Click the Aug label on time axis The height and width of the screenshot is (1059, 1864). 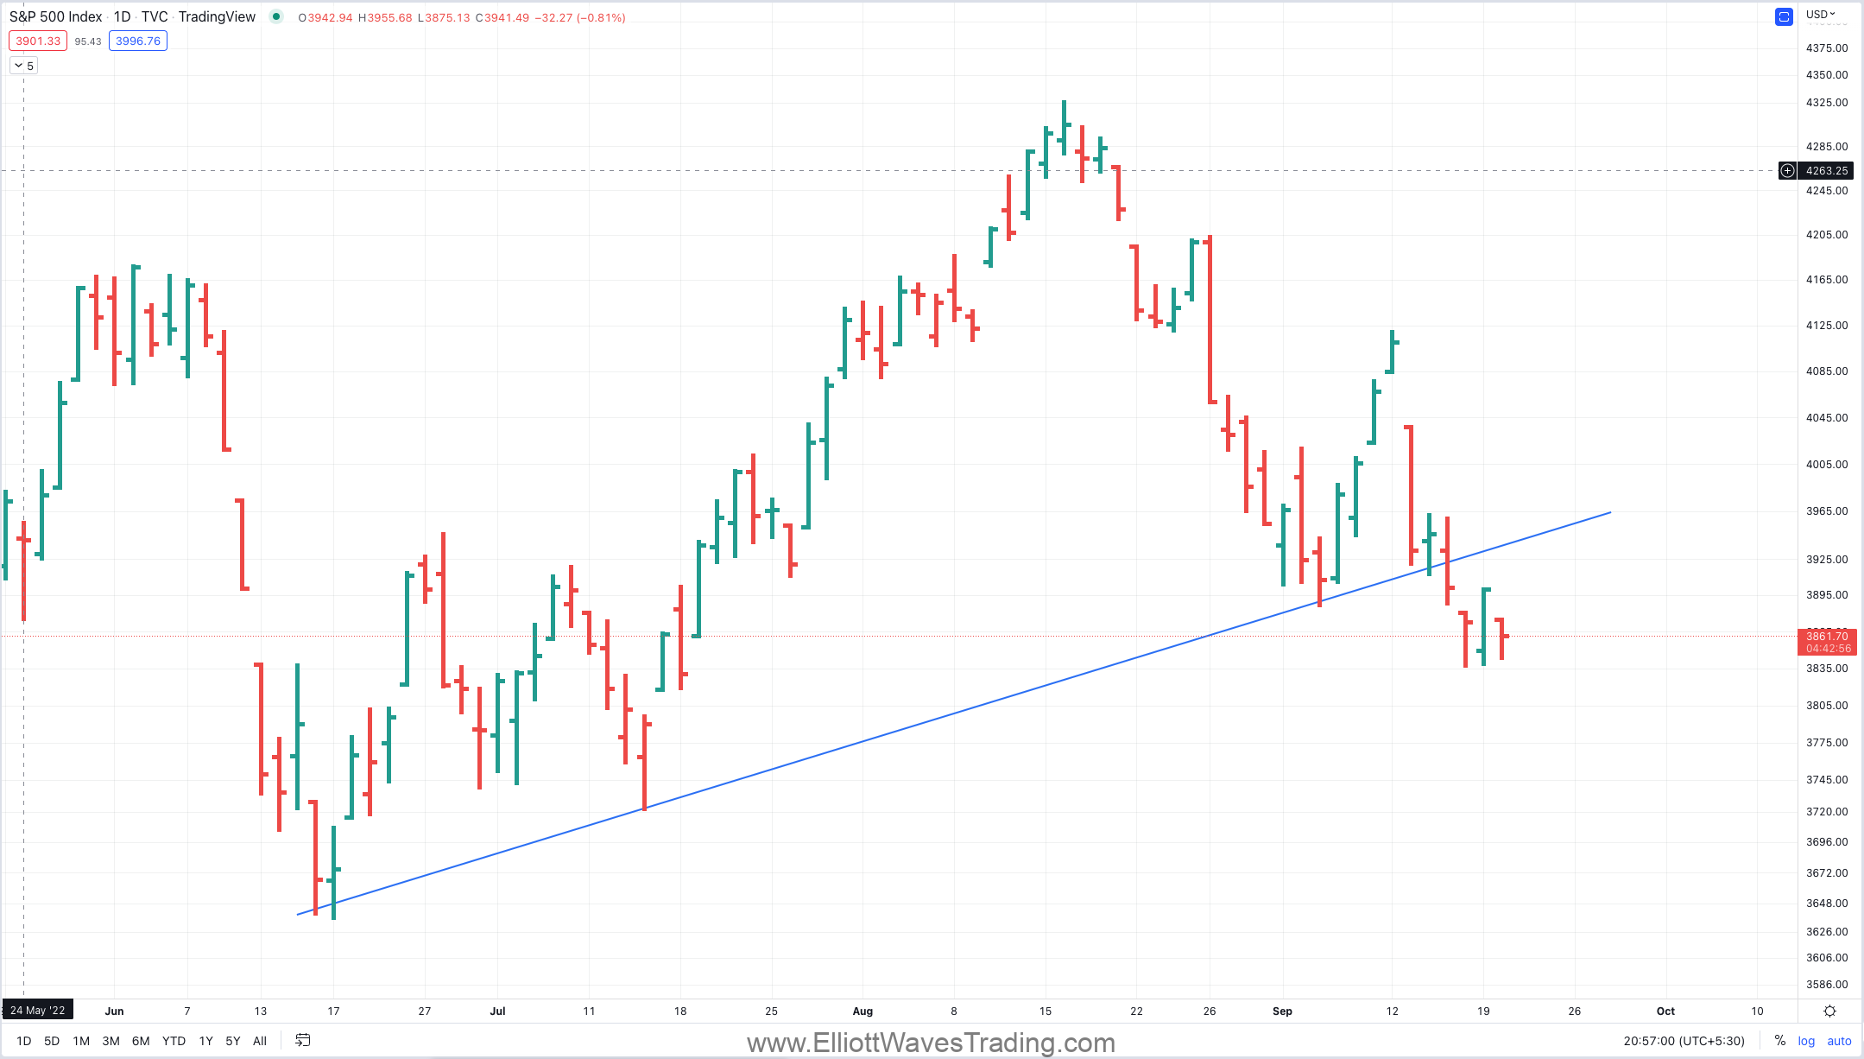(862, 1011)
